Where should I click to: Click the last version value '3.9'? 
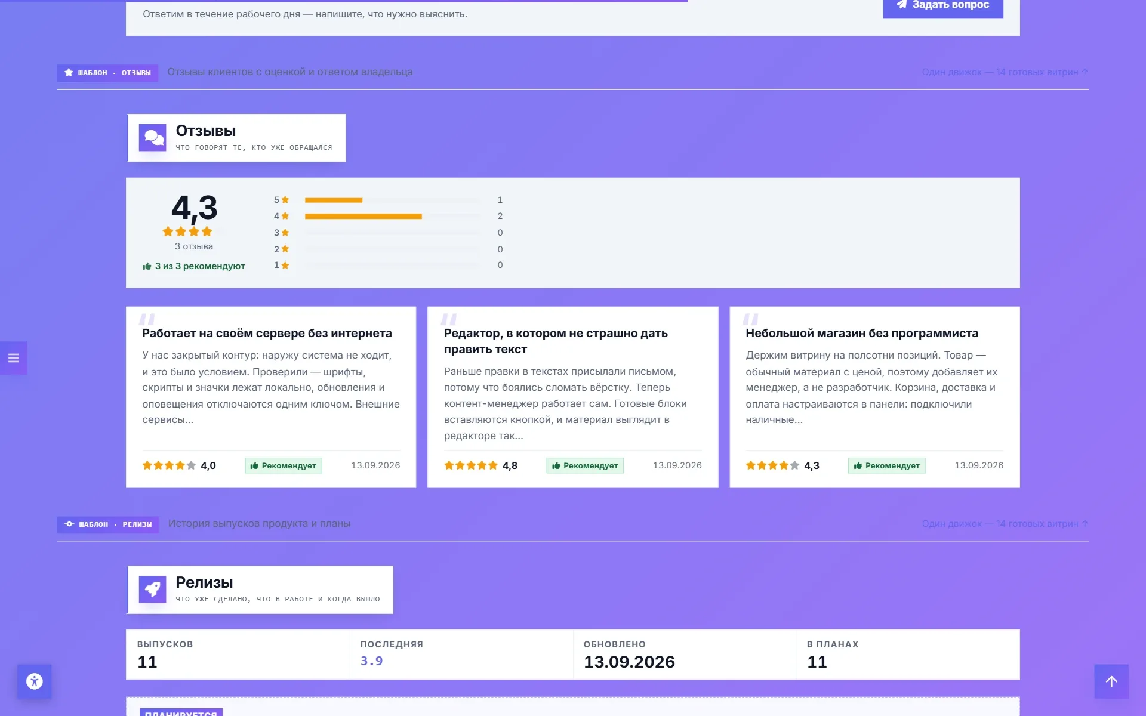point(371,661)
